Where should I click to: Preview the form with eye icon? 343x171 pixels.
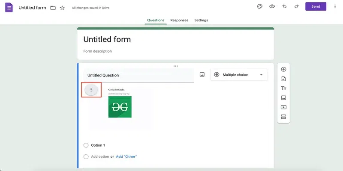[x=272, y=6]
